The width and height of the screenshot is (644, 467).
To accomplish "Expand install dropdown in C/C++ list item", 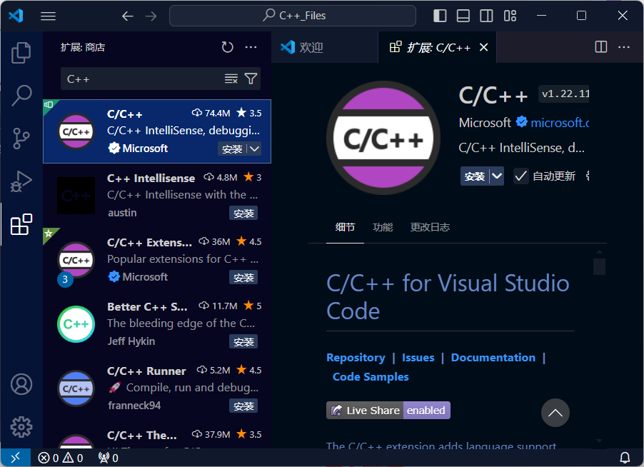I will click(255, 149).
